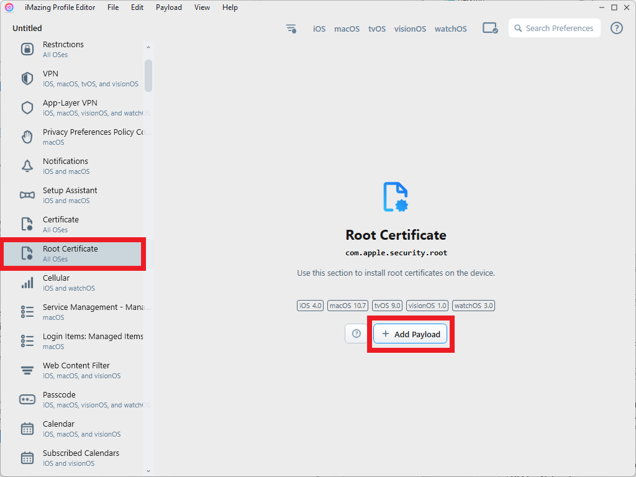Click the payload info question mark button
The width and height of the screenshot is (636, 477).
[x=356, y=334]
